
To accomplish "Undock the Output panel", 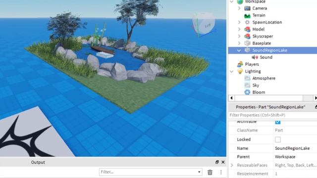I will pyautogui.click(x=217, y=162).
